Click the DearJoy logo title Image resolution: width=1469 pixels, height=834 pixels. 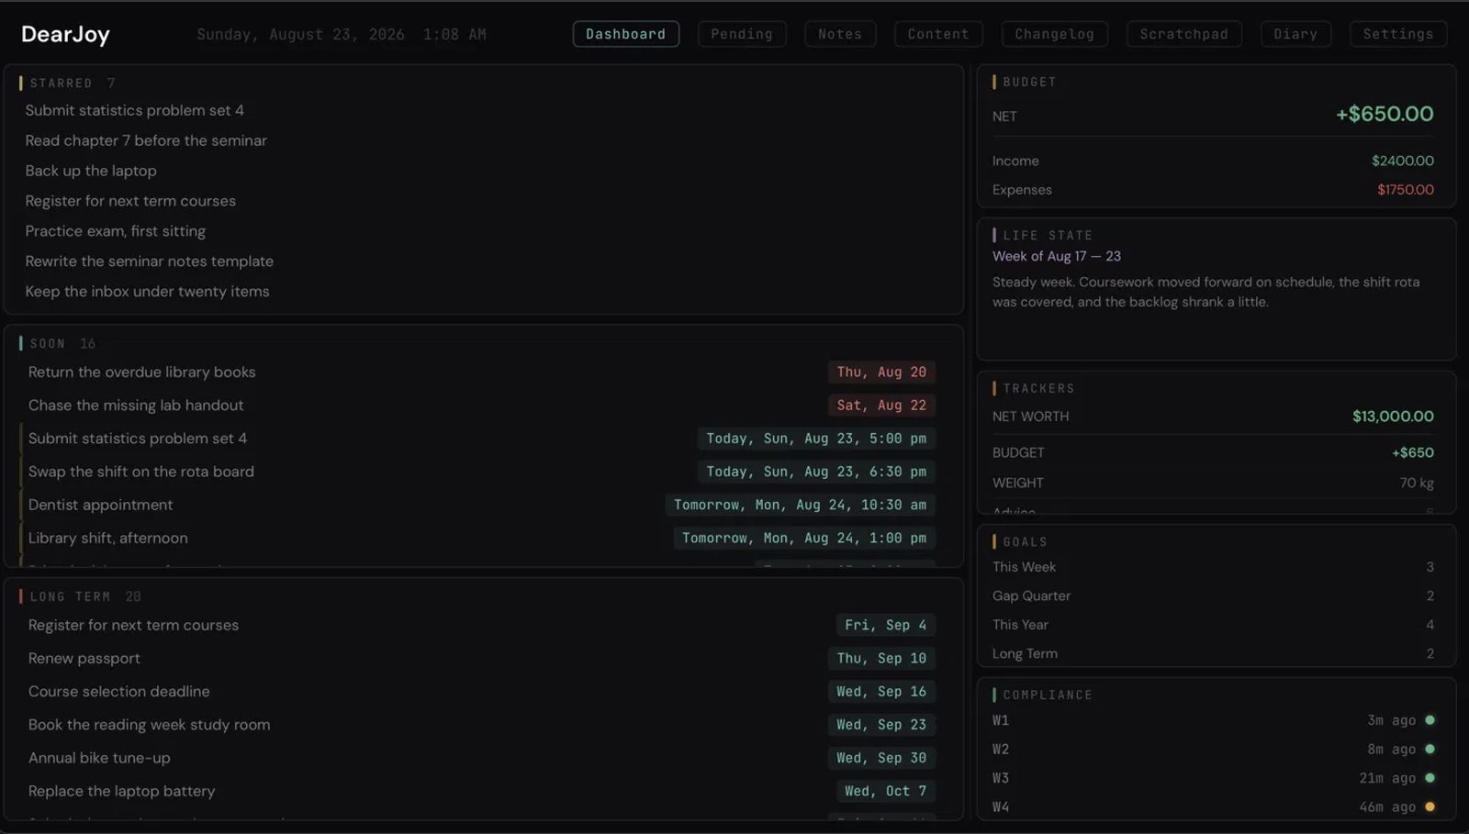pos(65,34)
